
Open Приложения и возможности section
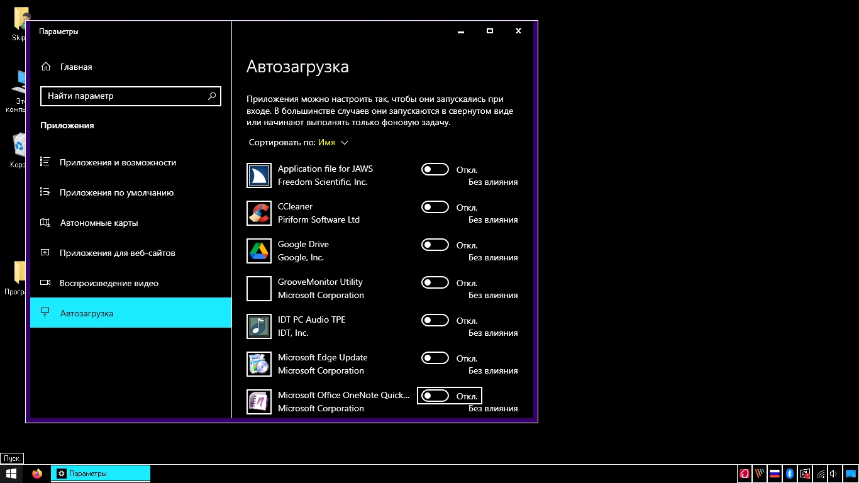click(131, 162)
